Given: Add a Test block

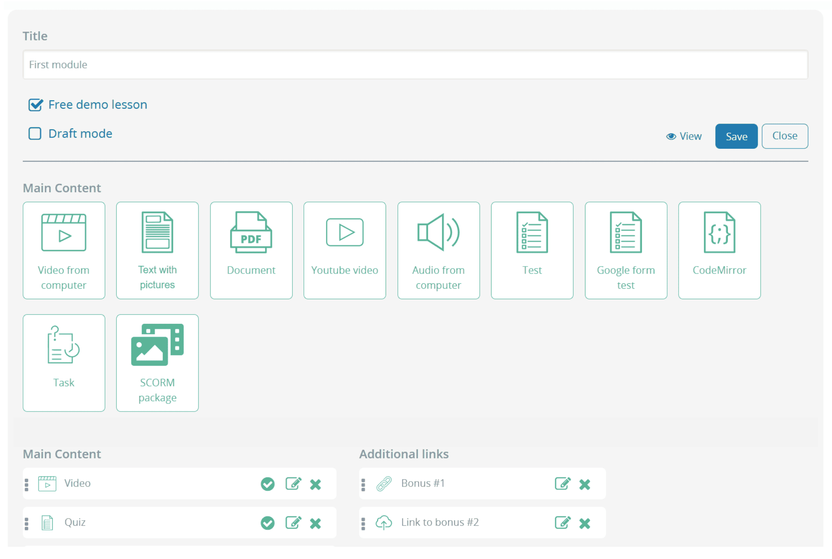Looking at the screenshot, I should [x=532, y=250].
